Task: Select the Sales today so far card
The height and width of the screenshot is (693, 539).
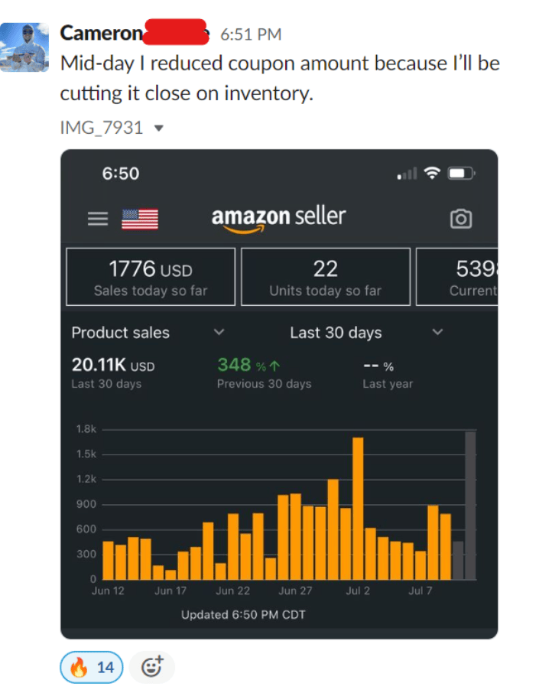Action: click(151, 277)
